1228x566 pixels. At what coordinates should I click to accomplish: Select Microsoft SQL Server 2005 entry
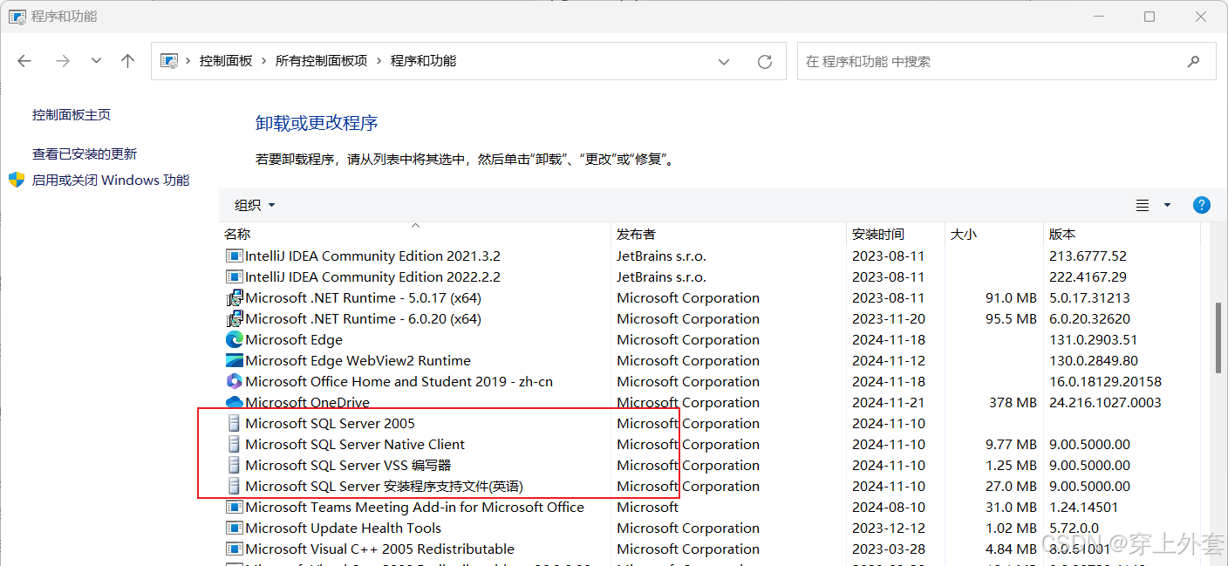330,424
